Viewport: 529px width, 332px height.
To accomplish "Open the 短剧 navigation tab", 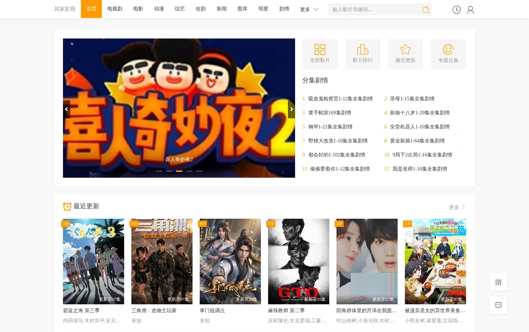I will pos(201,9).
